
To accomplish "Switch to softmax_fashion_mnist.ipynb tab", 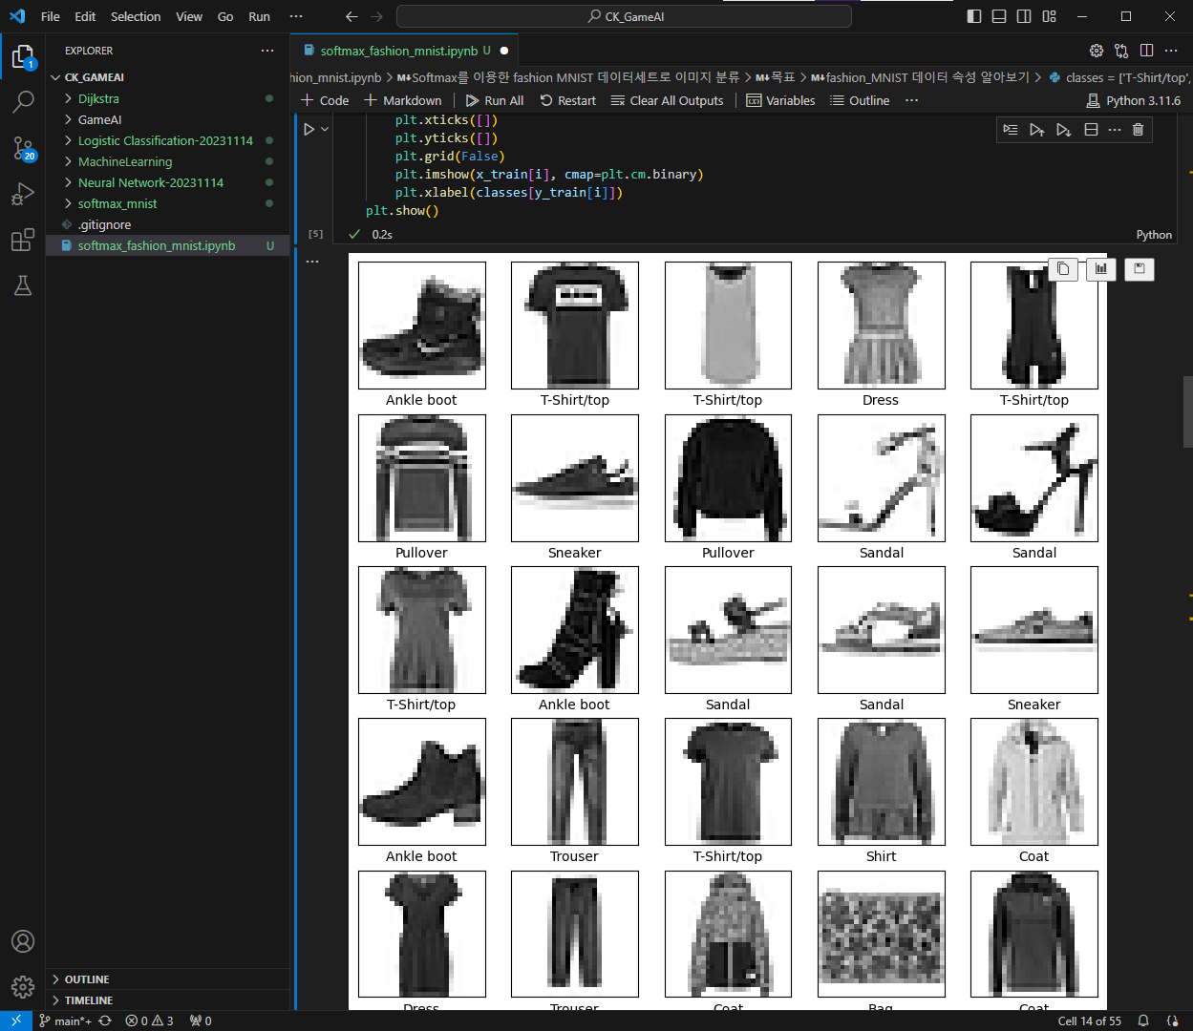I will [399, 51].
